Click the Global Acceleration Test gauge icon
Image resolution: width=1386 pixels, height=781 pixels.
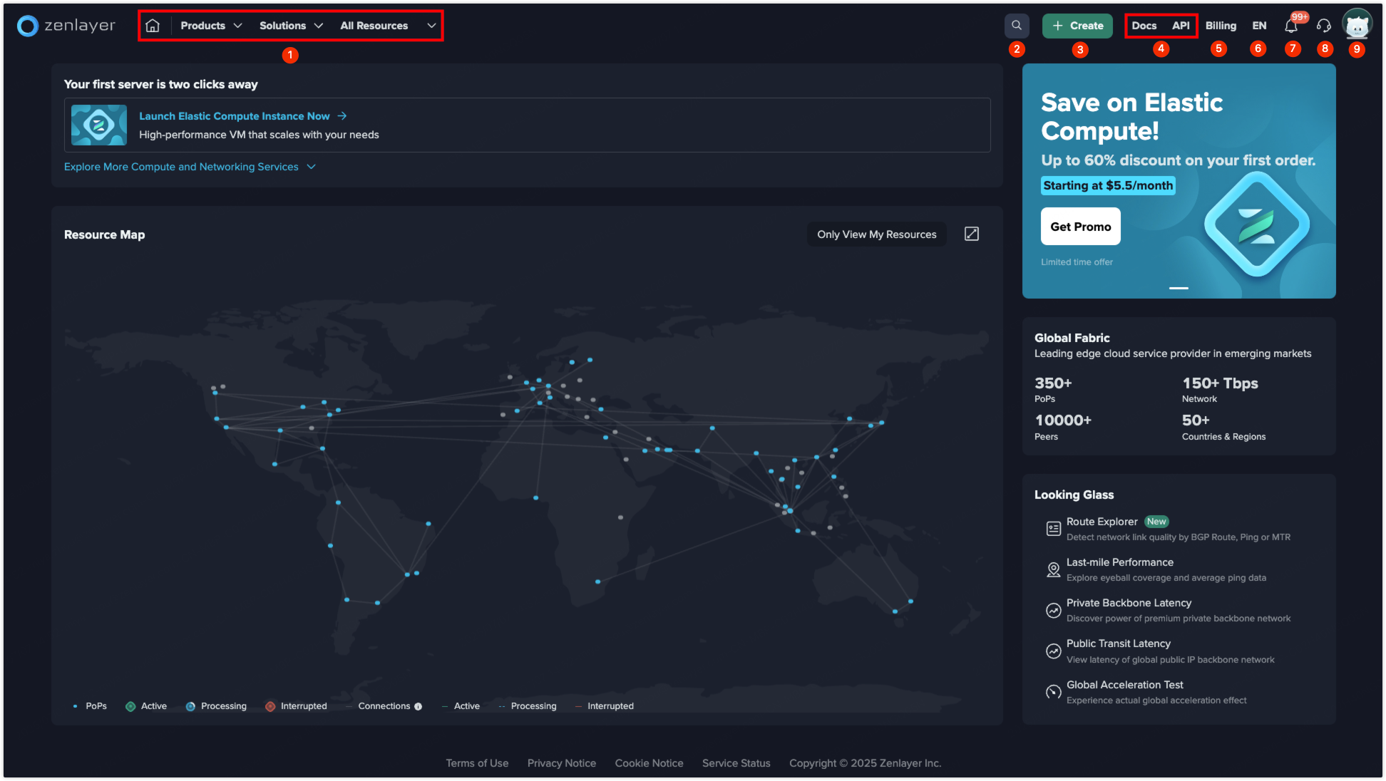click(1053, 691)
